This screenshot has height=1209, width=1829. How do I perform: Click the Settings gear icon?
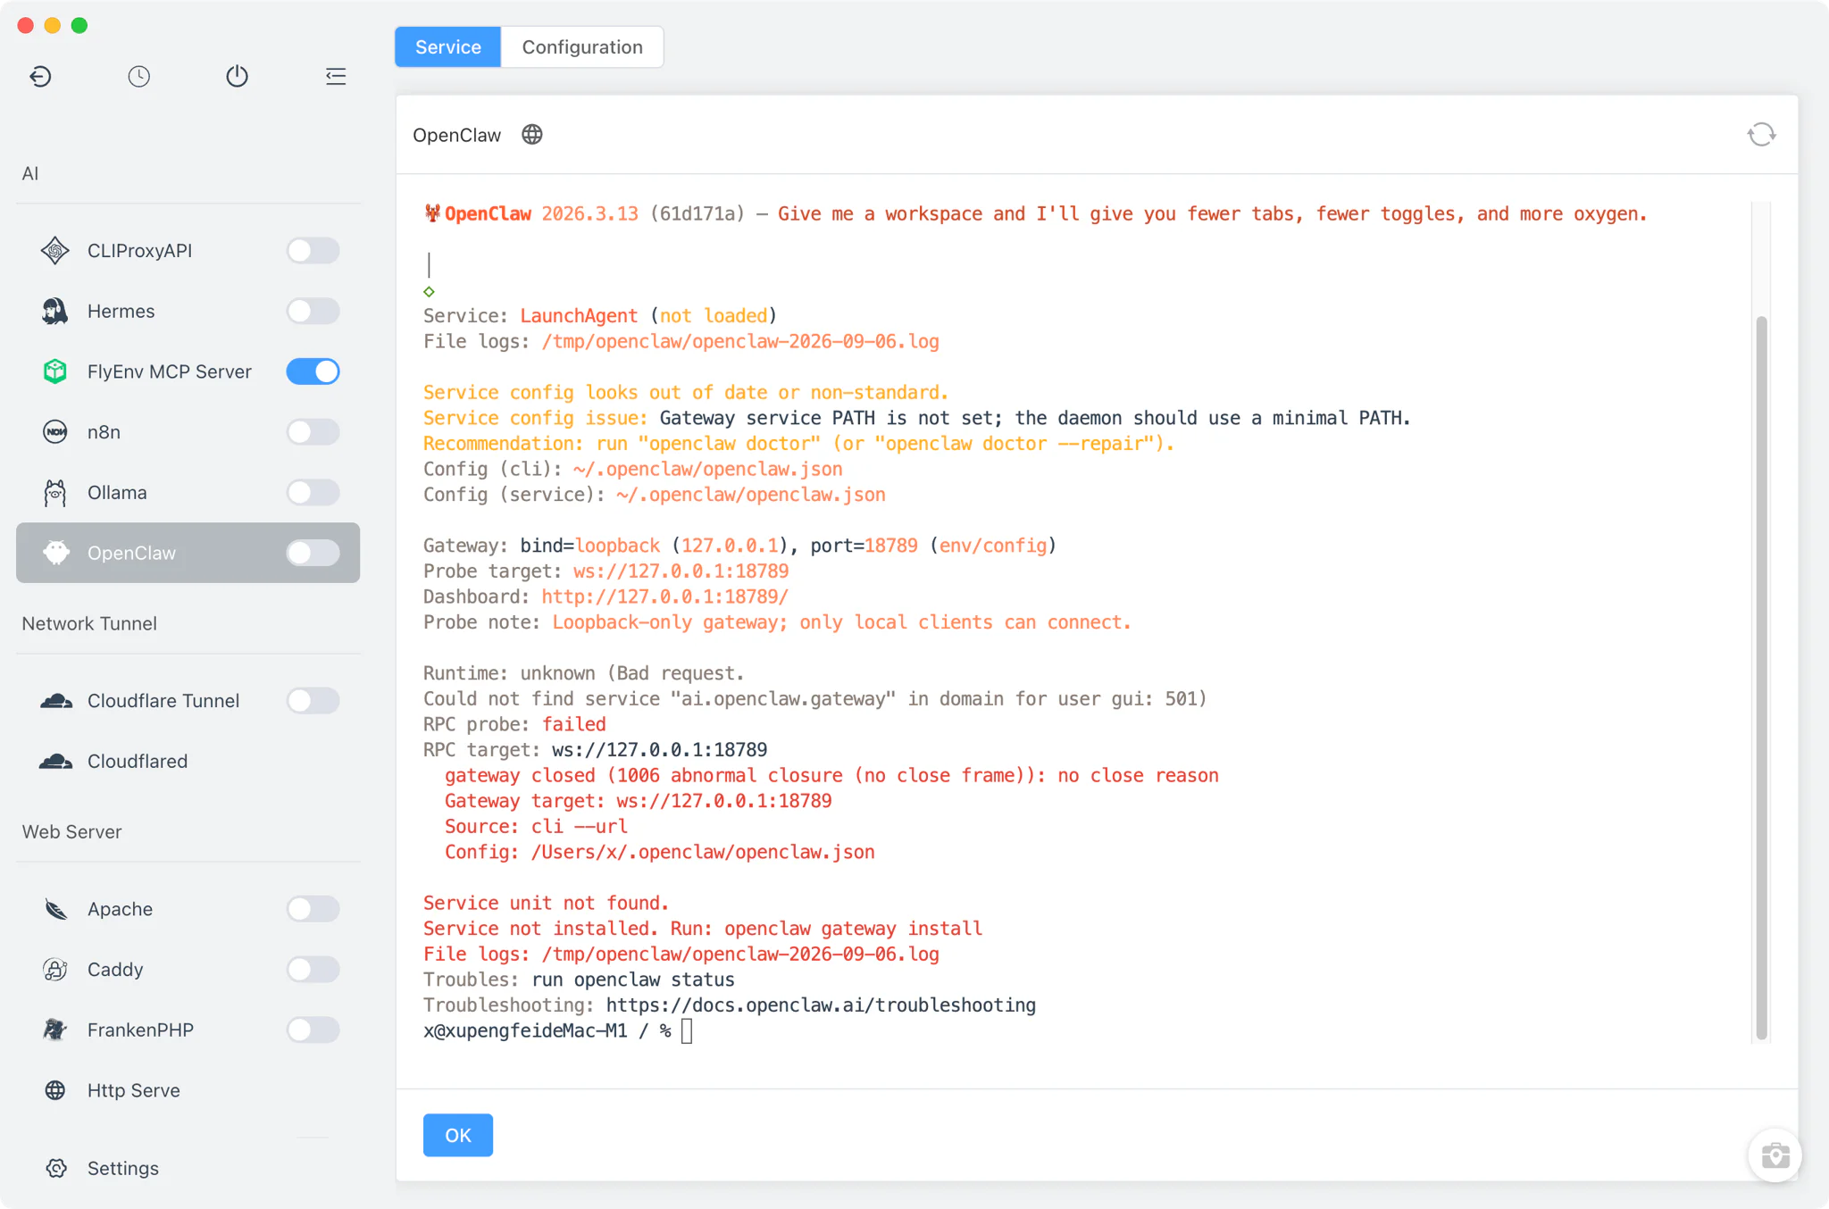pos(56,1168)
